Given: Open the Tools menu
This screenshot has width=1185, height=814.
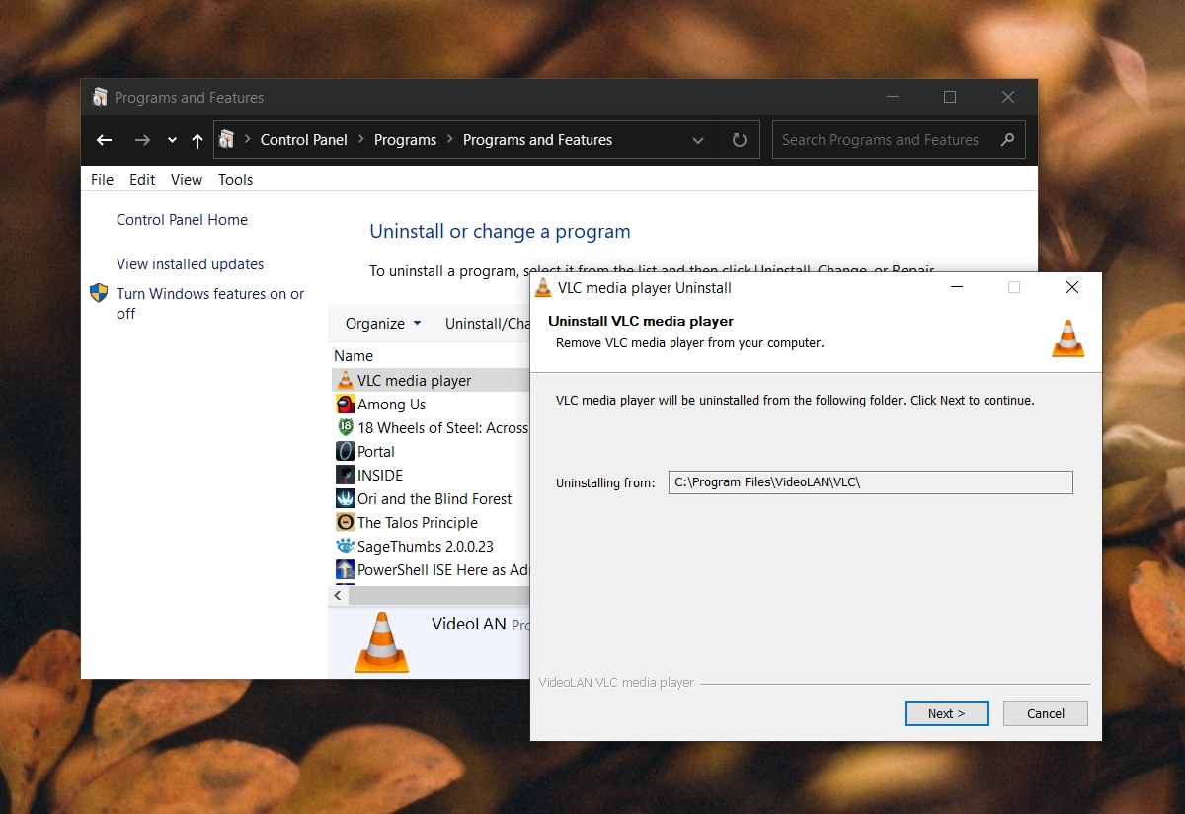Looking at the screenshot, I should coord(236,180).
